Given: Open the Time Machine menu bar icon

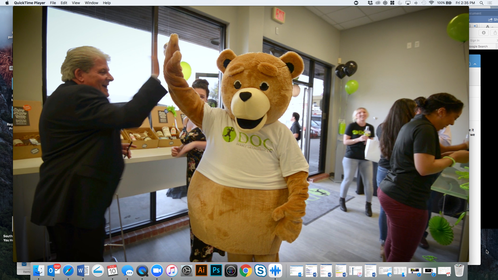Looking at the screenshot, I should [424, 3].
